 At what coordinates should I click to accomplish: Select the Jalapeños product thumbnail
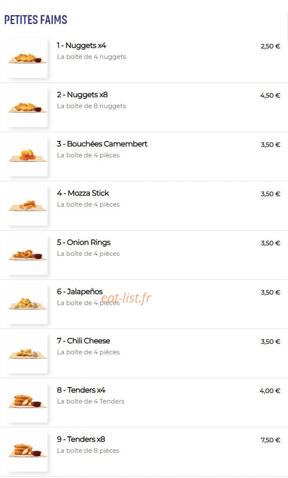pyautogui.click(x=27, y=304)
